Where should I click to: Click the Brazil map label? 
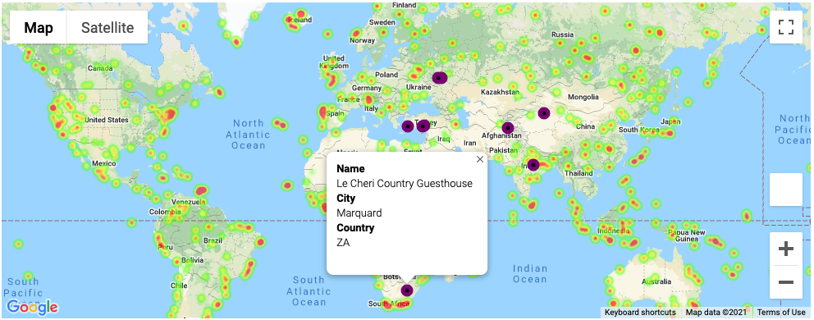(x=213, y=240)
